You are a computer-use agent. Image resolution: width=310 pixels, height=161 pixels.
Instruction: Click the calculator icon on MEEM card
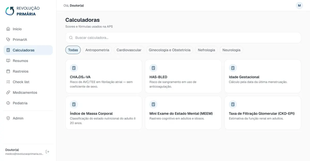point(153,104)
